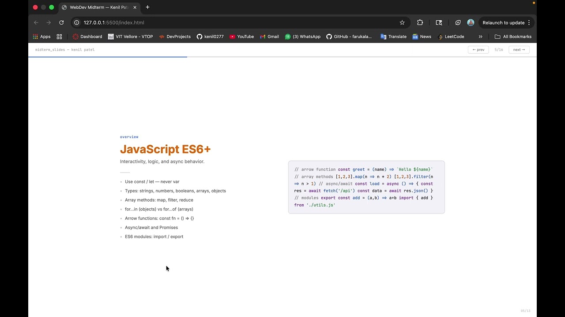Click the midterm_slides — kenil patel header
This screenshot has height=317, width=565.
tap(65, 50)
